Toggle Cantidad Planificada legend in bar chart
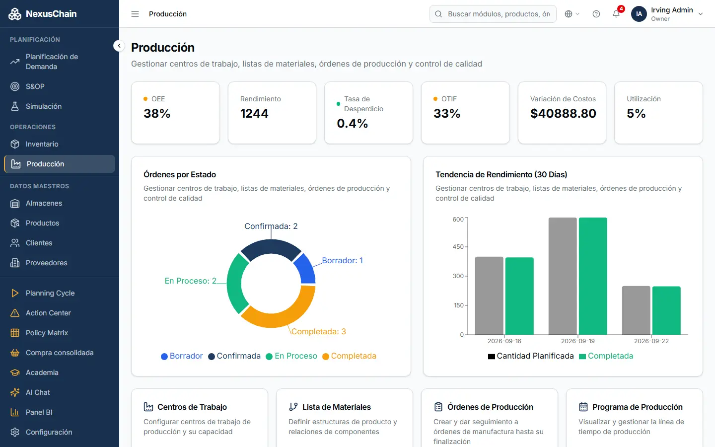The width and height of the screenshot is (715, 447). 531,356
